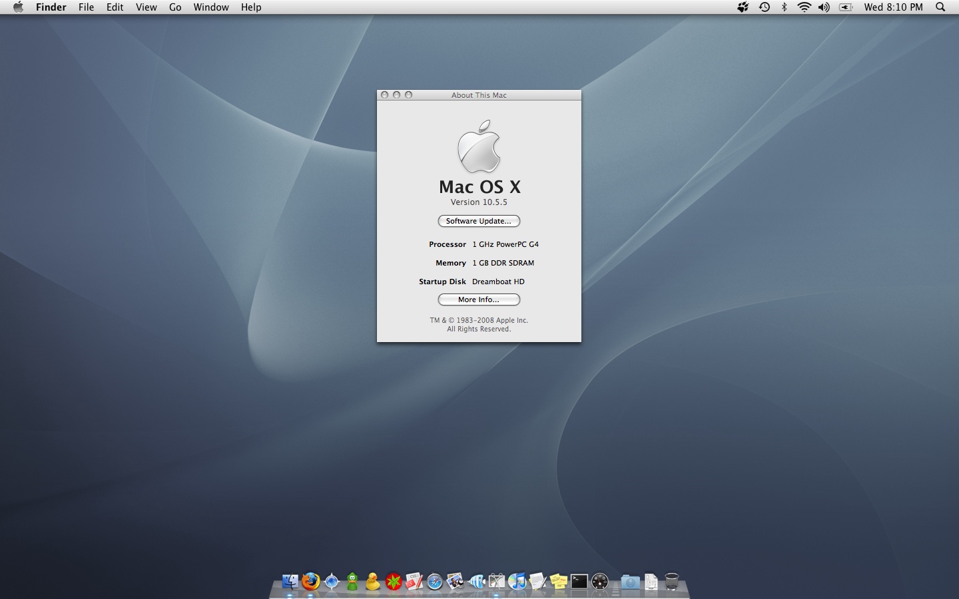Click the Wed 8:10 PM clock
Viewport: 959px width, 599px height.
(894, 7)
